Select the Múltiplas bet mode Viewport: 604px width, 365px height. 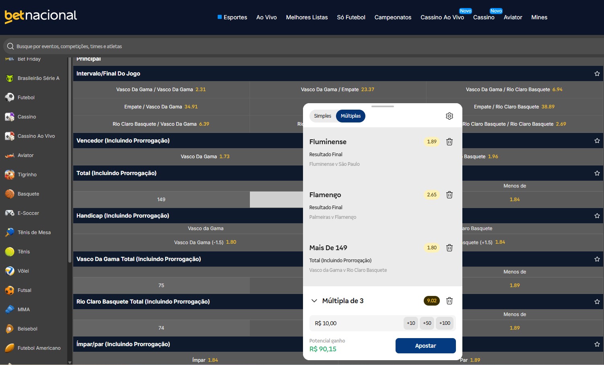click(350, 116)
